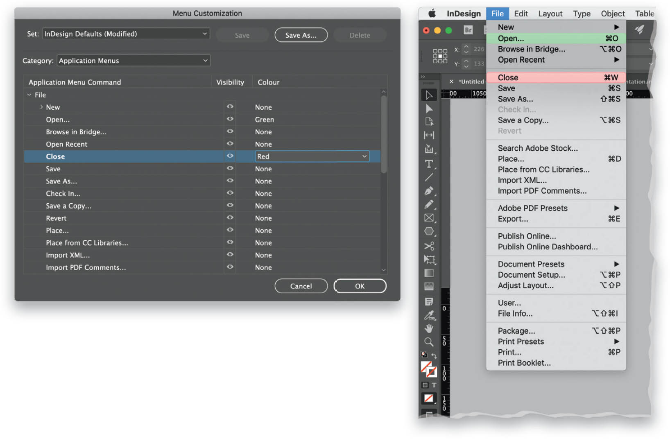
Task: Click Green colour value for Open...
Action: tap(265, 120)
